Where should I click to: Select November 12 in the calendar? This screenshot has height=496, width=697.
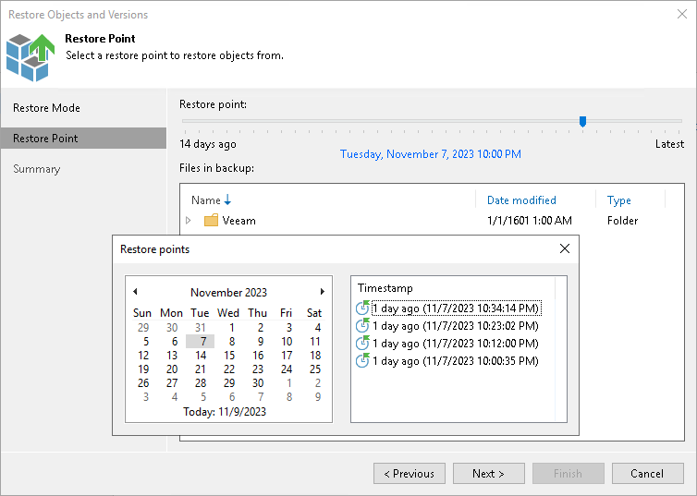(x=143, y=356)
